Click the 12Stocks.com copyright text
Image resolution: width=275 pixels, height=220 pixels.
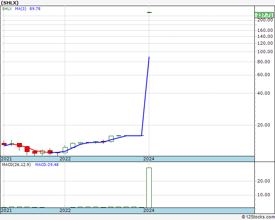click(258, 217)
